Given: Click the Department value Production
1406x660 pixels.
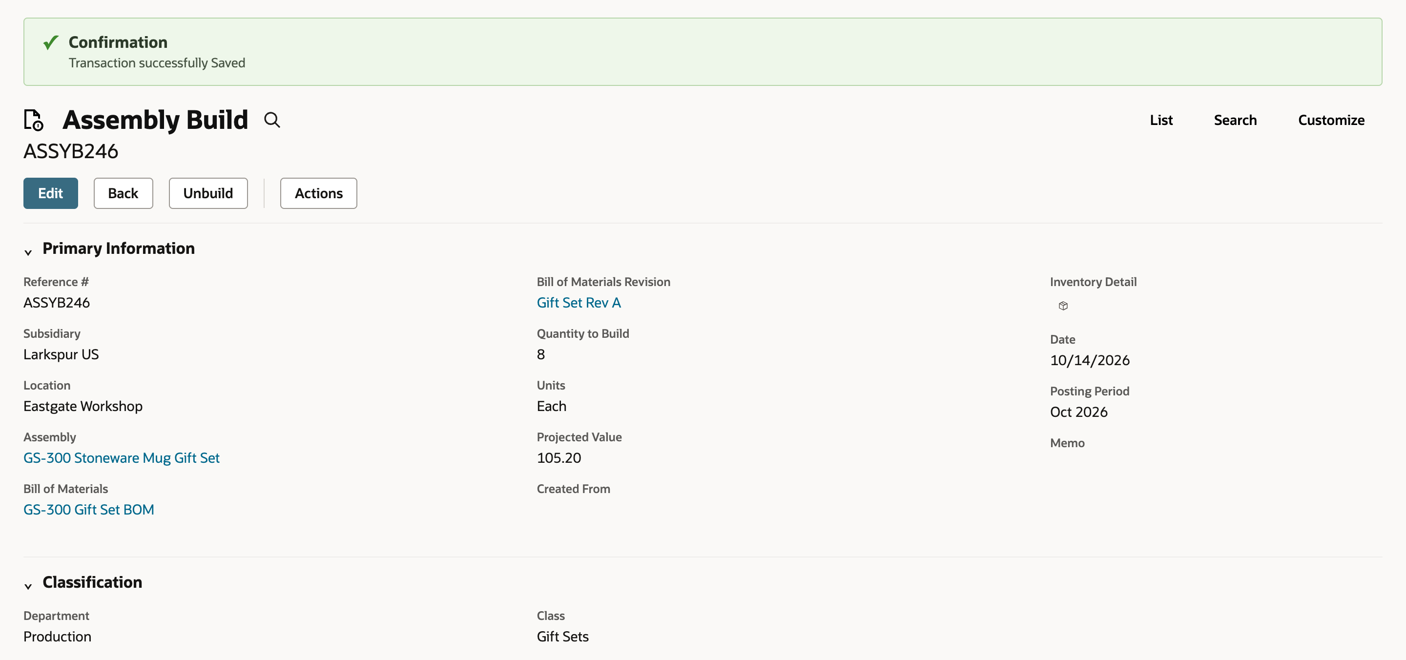Looking at the screenshot, I should (x=57, y=637).
